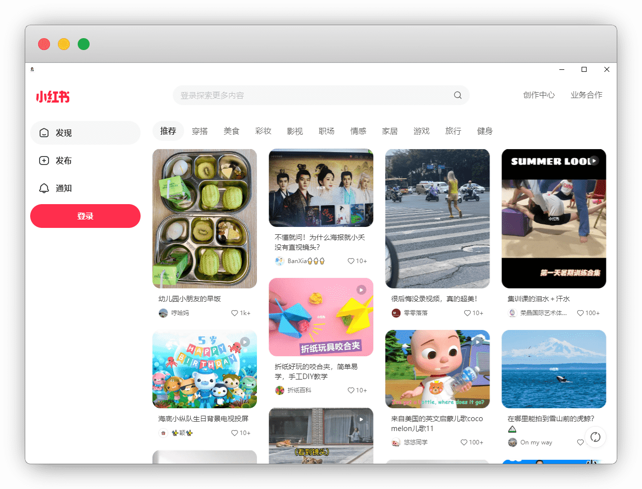Click BanXia user avatar

coord(280,261)
